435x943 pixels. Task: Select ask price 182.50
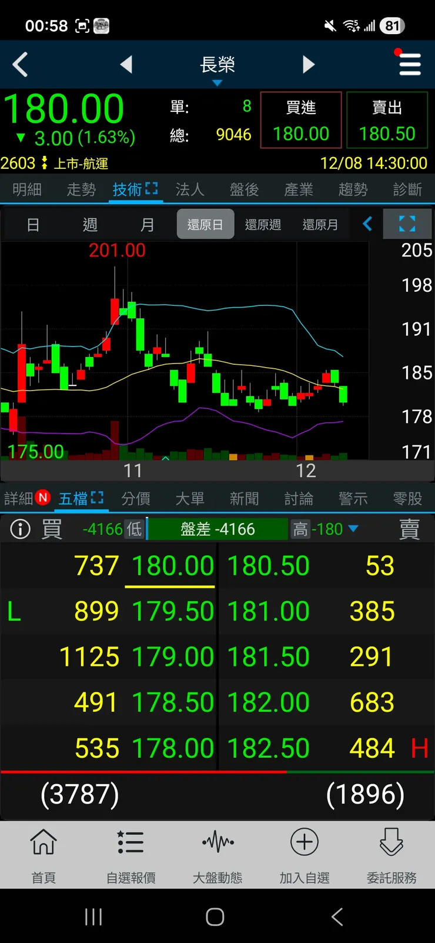tap(269, 748)
